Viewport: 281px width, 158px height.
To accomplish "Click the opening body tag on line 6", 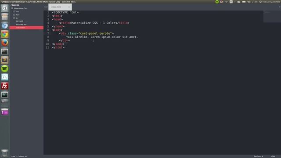I will [58, 30].
